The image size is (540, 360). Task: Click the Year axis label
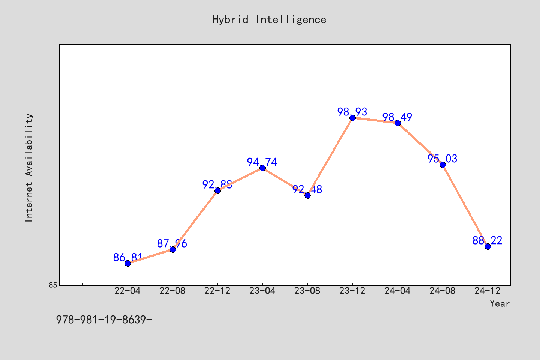tap(499, 303)
